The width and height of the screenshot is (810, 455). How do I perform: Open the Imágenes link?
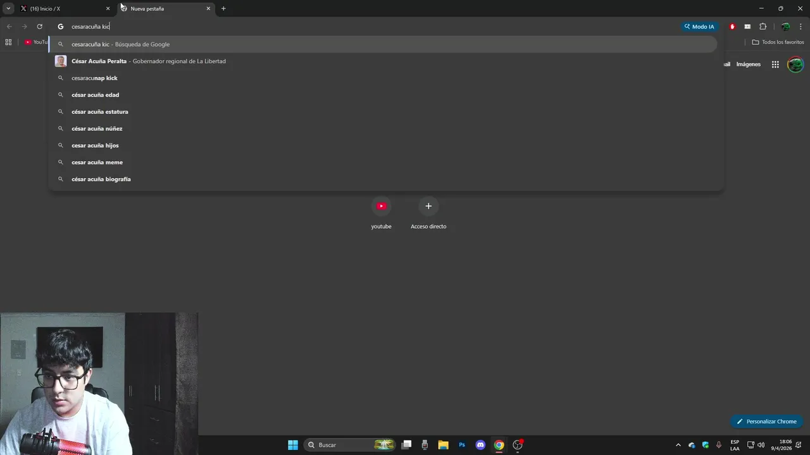pos(749,64)
